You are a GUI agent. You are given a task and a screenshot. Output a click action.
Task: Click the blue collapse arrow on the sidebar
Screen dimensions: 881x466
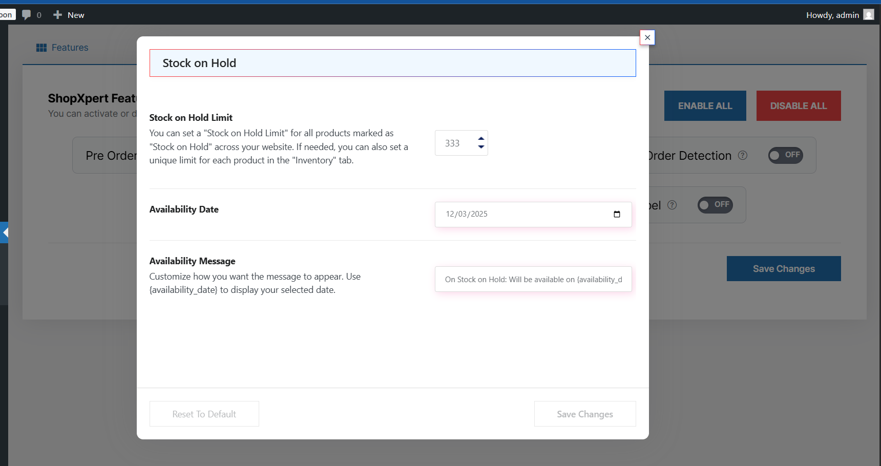pos(4,232)
